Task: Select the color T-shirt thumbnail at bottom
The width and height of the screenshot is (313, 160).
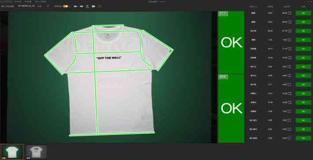Action: 12,152
